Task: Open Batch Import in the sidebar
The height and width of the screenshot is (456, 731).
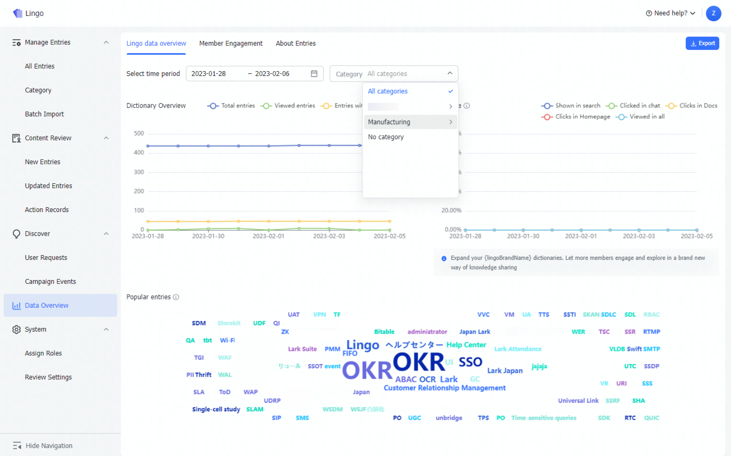Action: pyautogui.click(x=44, y=114)
